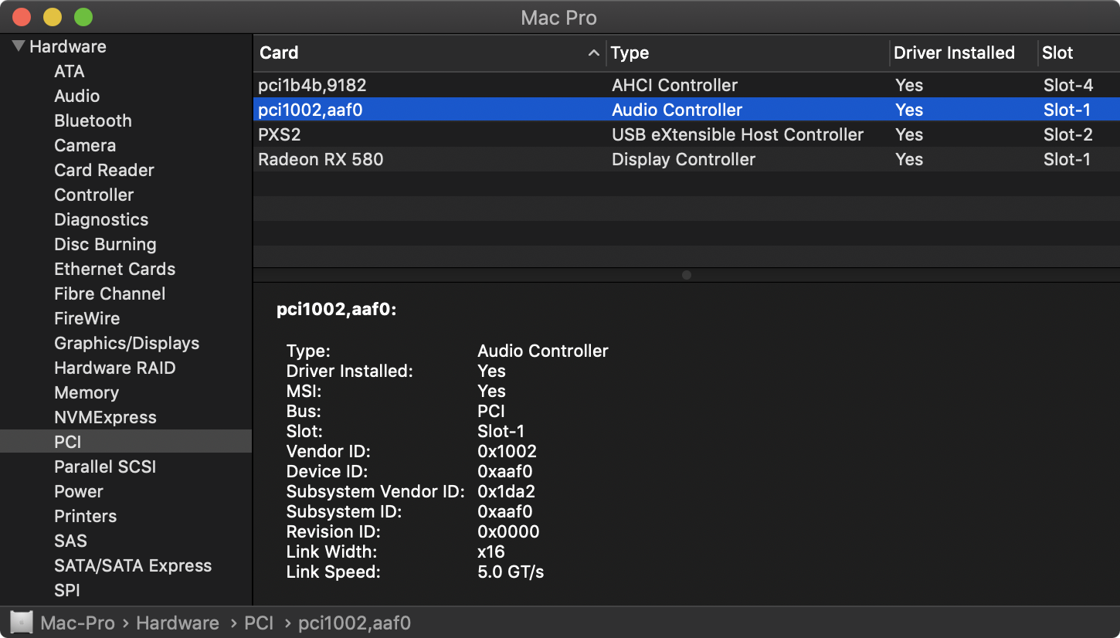Select the PXS2 USB host controller row
Image resolution: width=1120 pixels, height=638 pixels.
pos(279,134)
